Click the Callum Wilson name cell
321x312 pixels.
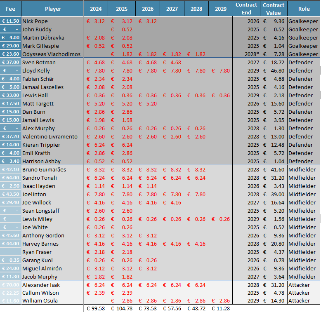(x=52, y=293)
